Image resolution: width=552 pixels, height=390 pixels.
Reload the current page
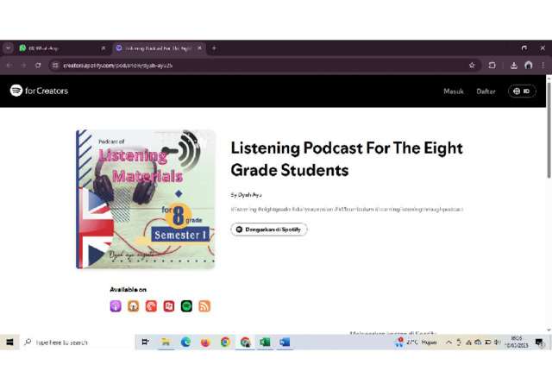coord(38,66)
